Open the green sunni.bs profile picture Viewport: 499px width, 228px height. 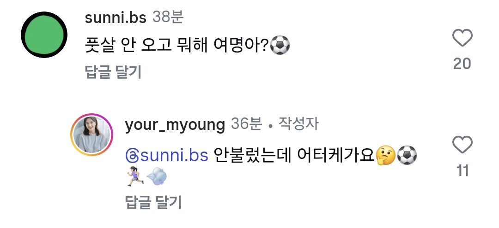tap(44, 35)
